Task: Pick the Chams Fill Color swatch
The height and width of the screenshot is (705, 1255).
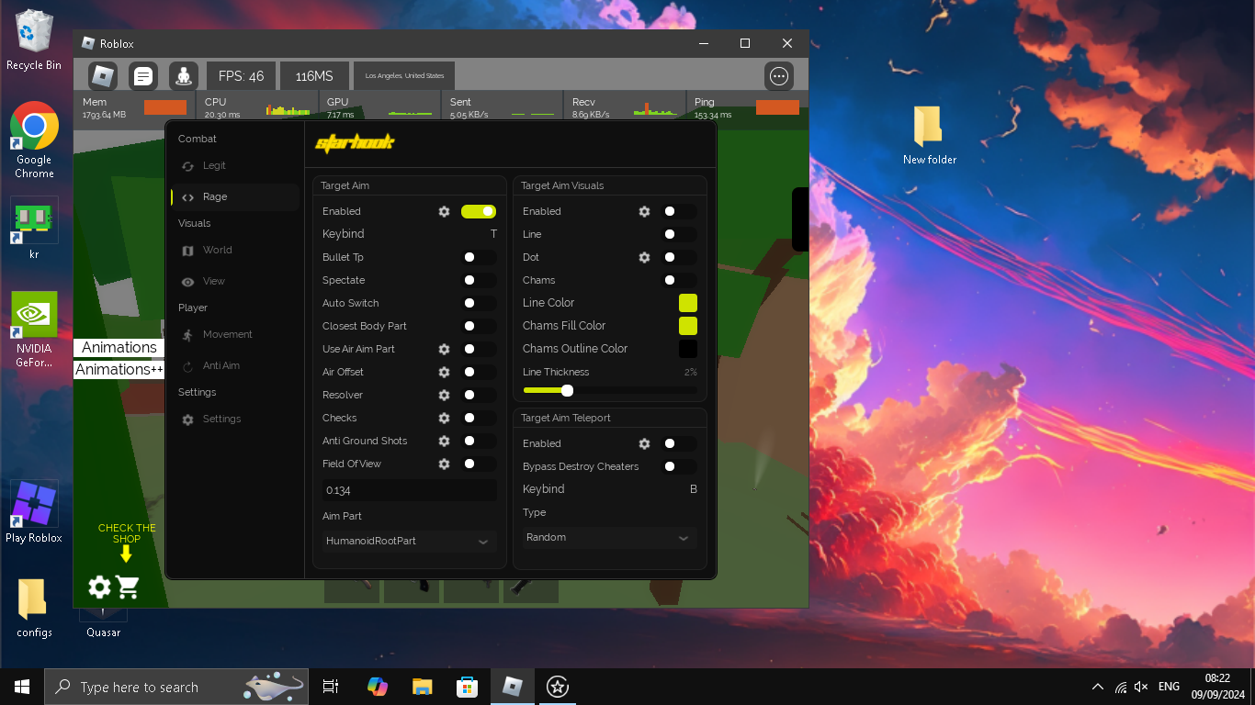Action: click(x=688, y=326)
